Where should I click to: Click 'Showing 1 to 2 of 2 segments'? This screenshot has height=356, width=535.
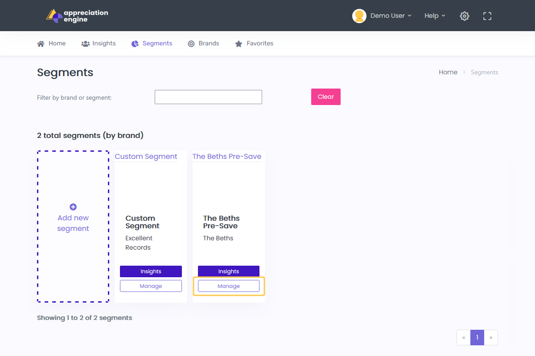(x=84, y=318)
